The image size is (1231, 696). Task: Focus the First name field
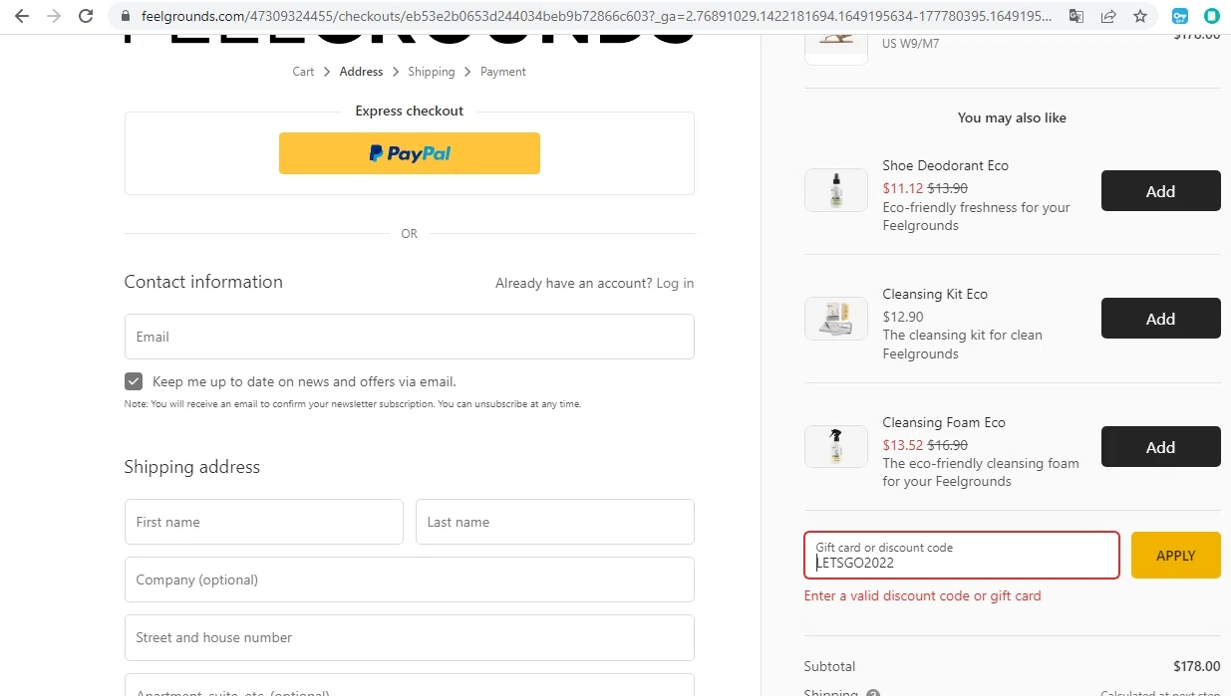[x=264, y=522]
